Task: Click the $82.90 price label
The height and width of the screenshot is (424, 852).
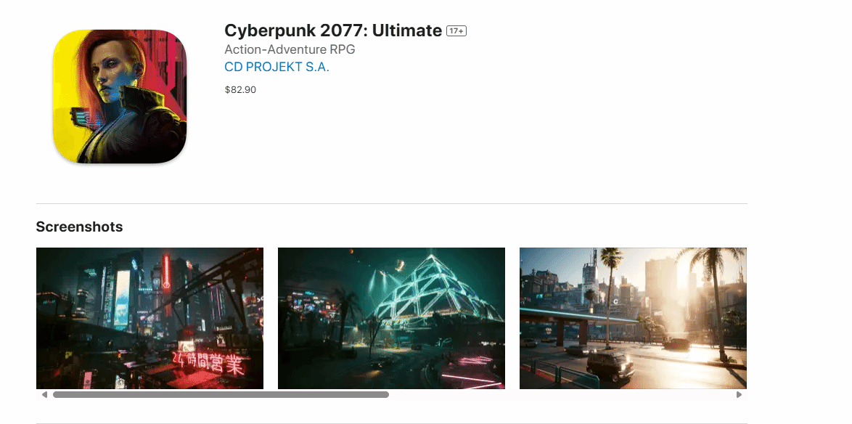Action: [240, 90]
